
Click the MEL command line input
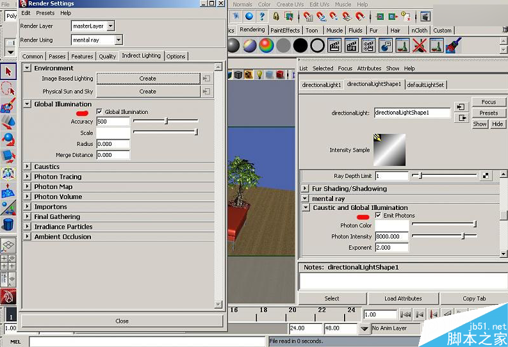(x=147, y=341)
